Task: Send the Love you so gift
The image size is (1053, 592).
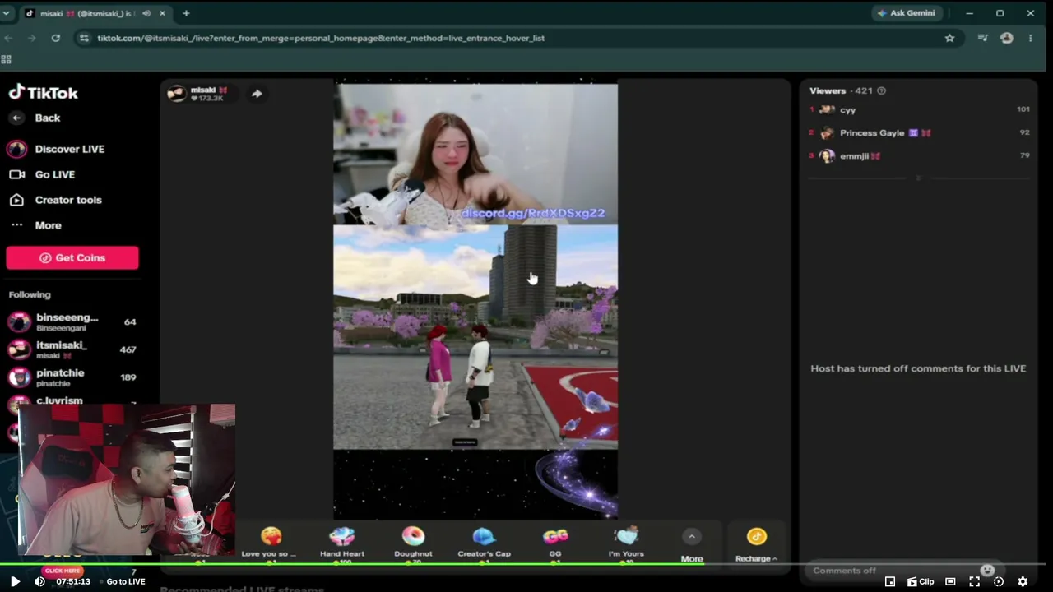Action: pyautogui.click(x=269, y=544)
